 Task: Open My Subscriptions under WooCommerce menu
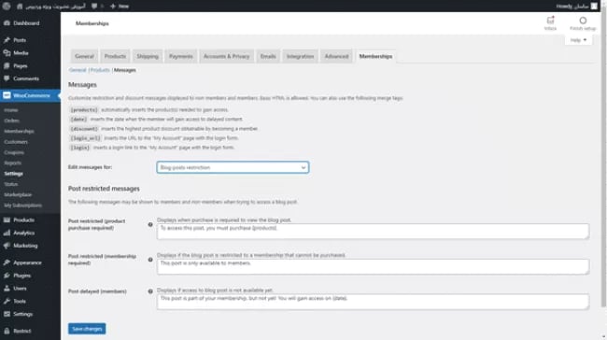[x=22, y=205]
